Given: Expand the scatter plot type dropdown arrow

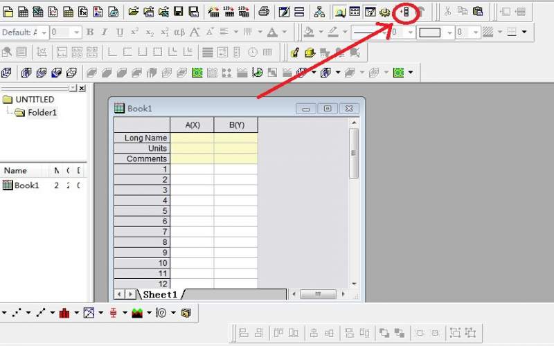Looking at the screenshot, I should [x=28, y=313].
